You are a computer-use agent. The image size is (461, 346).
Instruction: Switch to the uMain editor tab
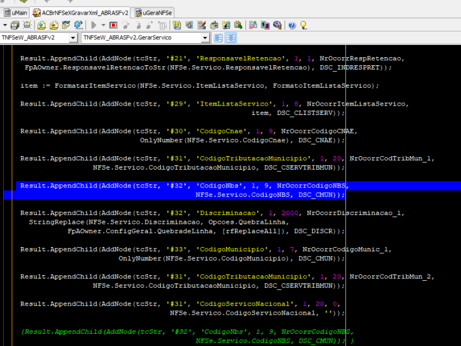click(15, 13)
